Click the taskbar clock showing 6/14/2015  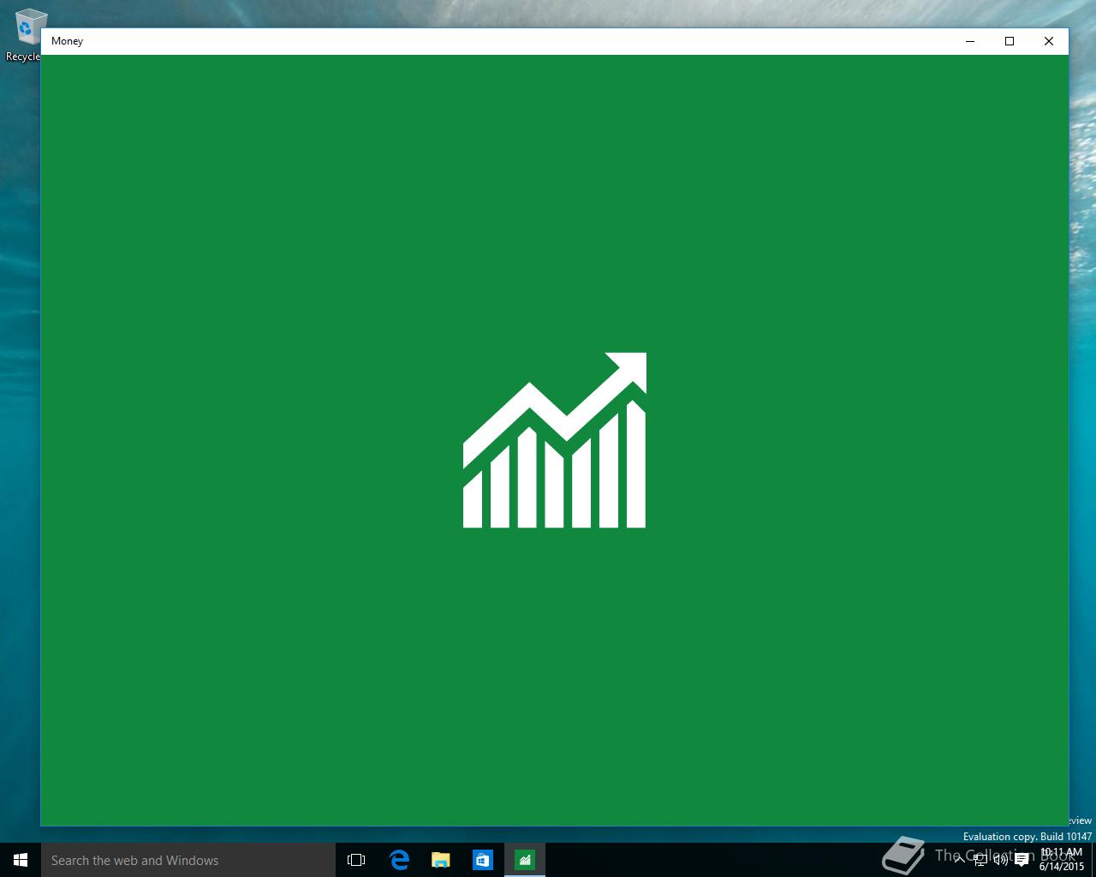click(1062, 860)
